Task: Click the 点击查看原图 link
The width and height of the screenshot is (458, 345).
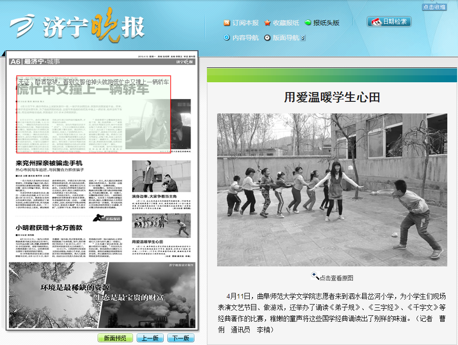Action: click(x=336, y=278)
